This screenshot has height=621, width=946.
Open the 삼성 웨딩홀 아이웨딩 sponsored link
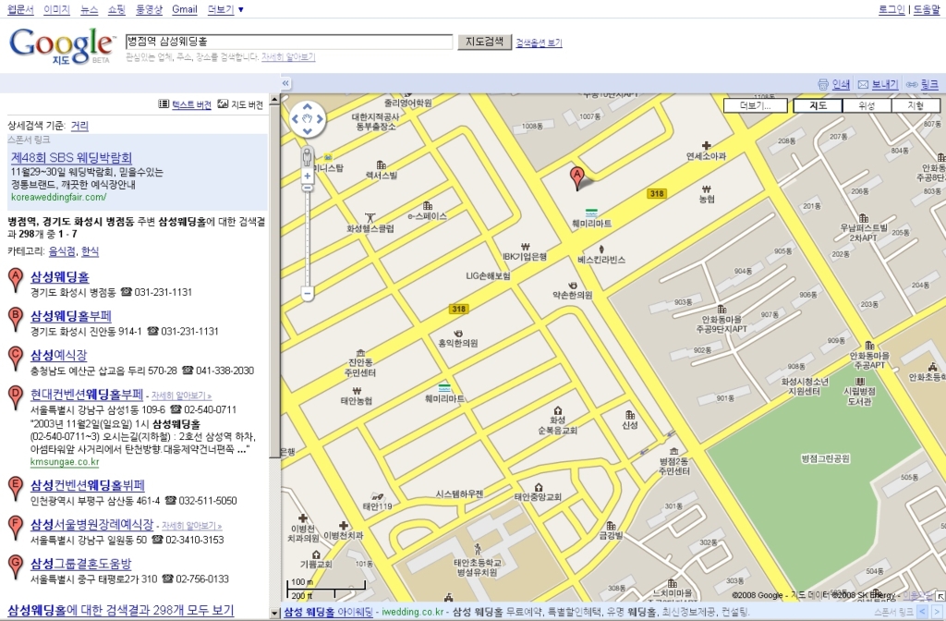(328, 612)
